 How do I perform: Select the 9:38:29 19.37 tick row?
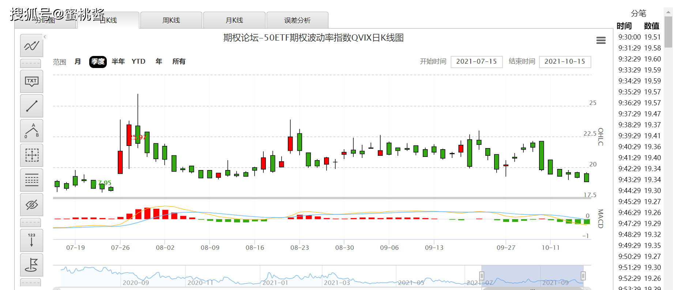[x=639, y=125]
